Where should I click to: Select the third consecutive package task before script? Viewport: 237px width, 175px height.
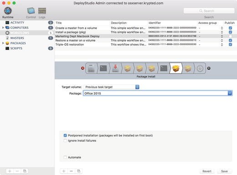coord(152,68)
